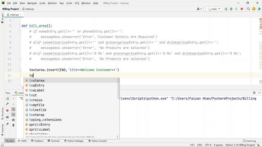Open the Edit menu
Viewport: 262px width, 147px height.
click(15, 3)
